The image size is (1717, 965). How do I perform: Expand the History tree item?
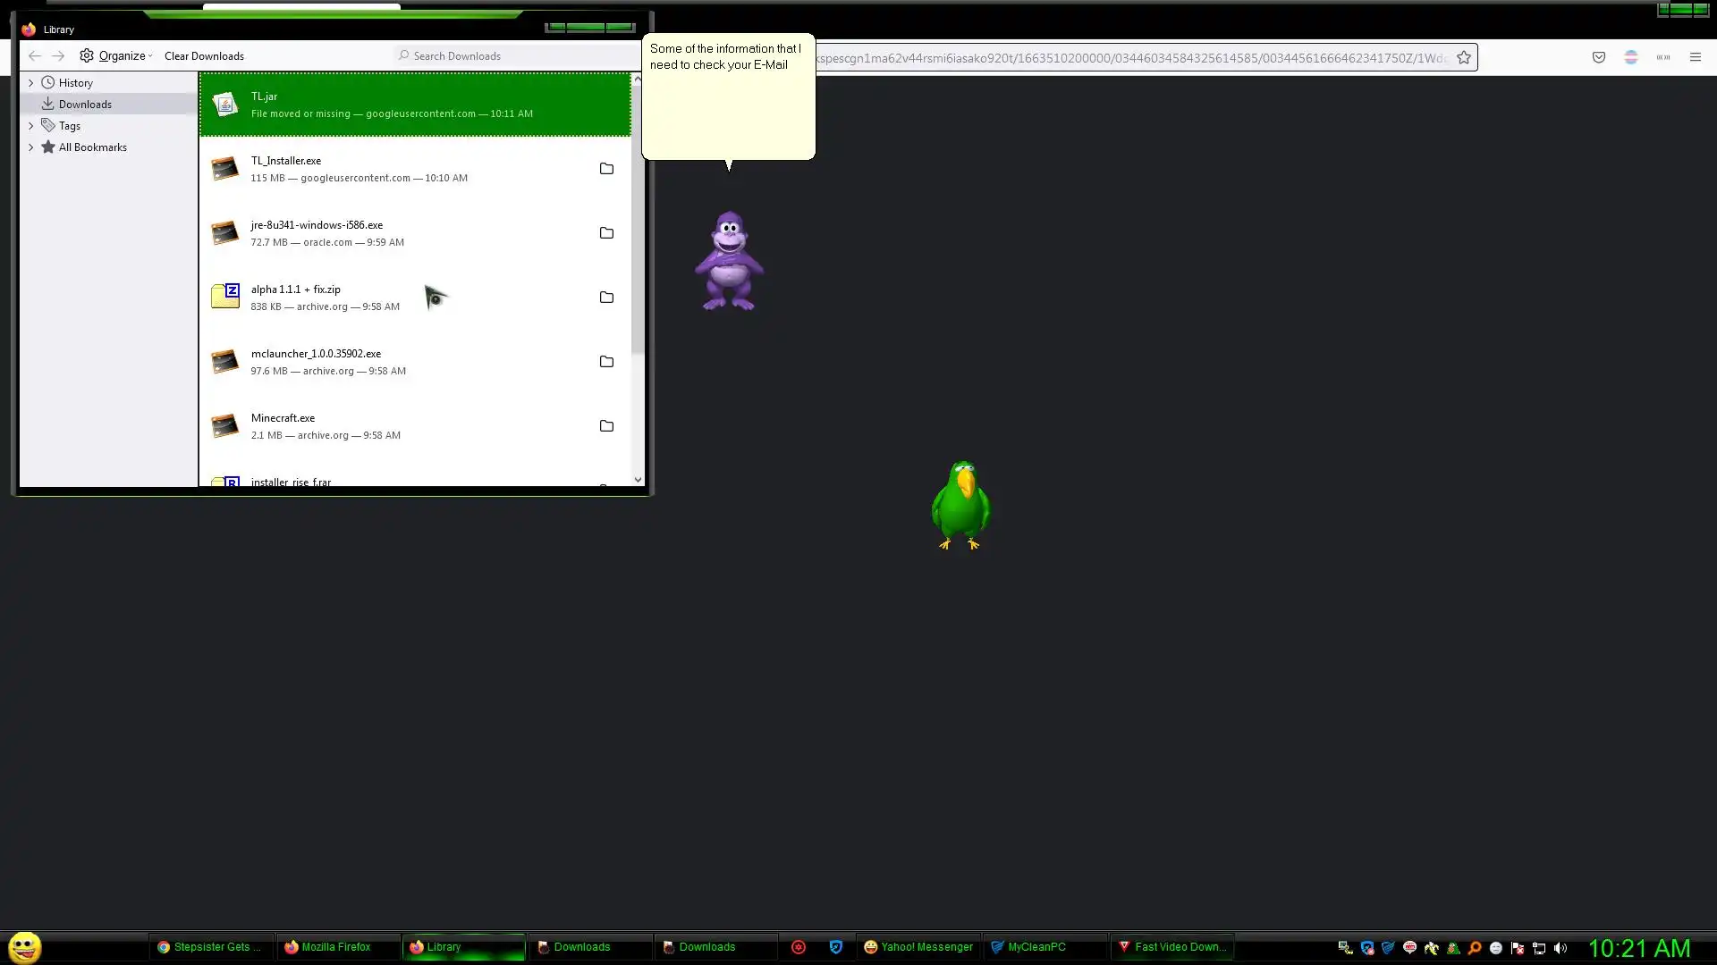[31, 83]
